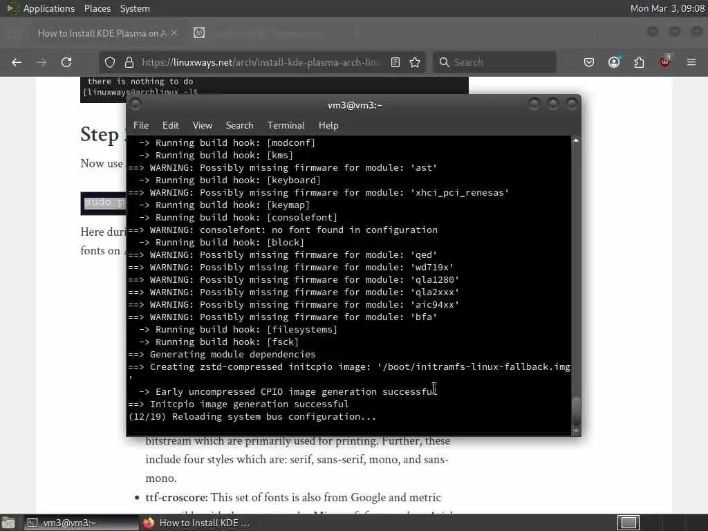Click the 'qla2xxx' firmware warning line
Viewport: 708px width, 531px height.
[294, 292]
